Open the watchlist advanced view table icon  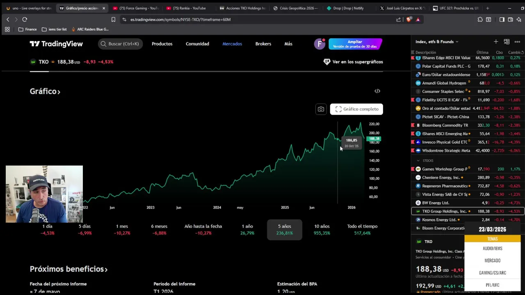(507, 41)
